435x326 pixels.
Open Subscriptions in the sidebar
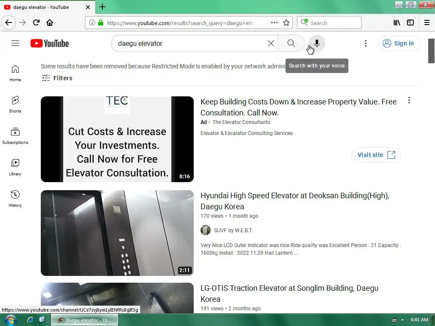click(x=15, y=136)
